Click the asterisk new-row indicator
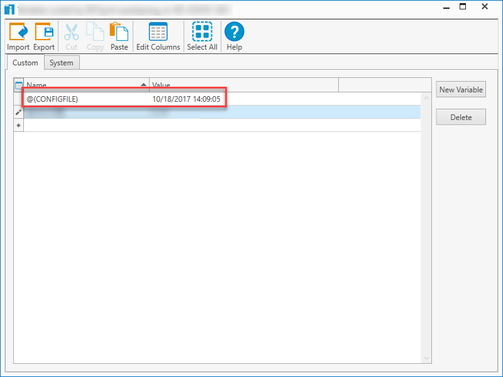Screen dimensions: 503x377 click(18, 125)
